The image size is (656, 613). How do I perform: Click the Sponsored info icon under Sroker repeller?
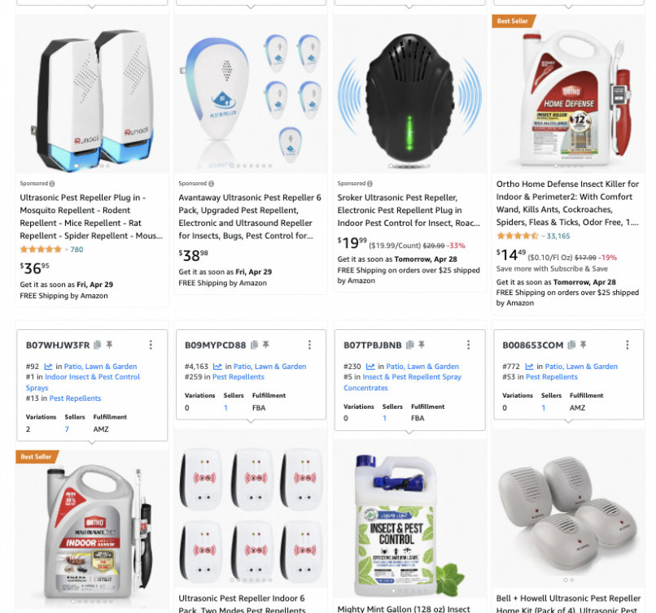(370, 184)
